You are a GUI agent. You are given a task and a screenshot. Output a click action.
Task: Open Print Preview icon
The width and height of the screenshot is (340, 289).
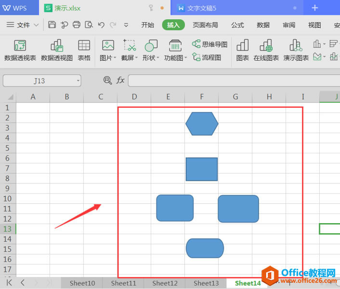(89, 25)
